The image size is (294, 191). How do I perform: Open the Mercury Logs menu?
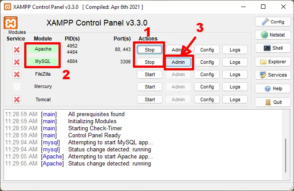[x=235, y=87]
